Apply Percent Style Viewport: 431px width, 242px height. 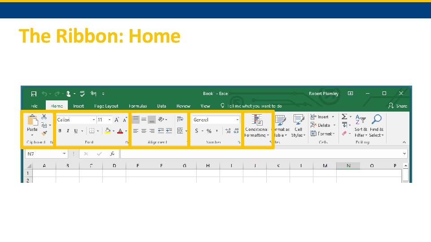point(209,131)
